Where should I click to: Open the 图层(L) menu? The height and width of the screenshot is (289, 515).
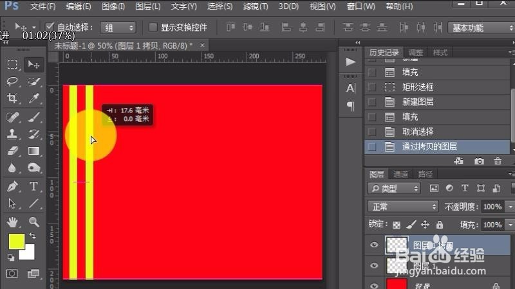point(148,6)
